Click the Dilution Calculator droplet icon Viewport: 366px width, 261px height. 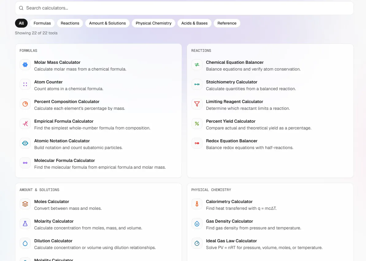[x=25, y=243]
